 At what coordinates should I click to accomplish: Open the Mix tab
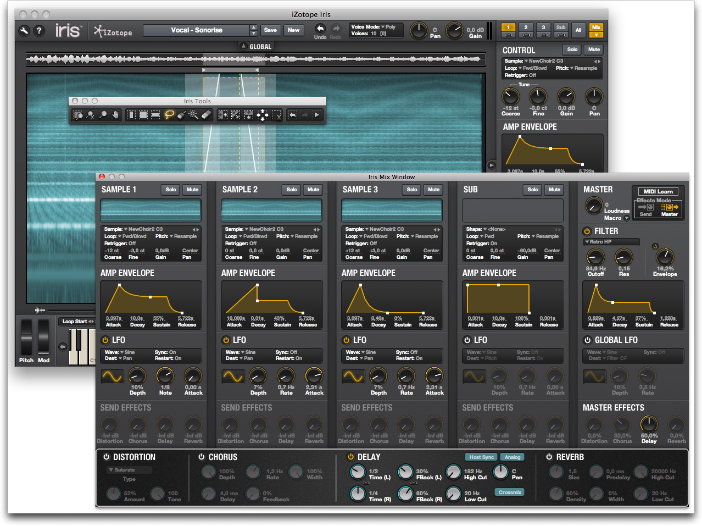596,27
